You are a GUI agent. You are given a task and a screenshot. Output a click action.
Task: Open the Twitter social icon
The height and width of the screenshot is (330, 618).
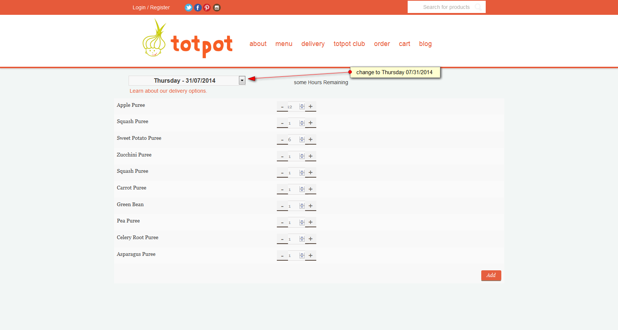click(188, 7)
